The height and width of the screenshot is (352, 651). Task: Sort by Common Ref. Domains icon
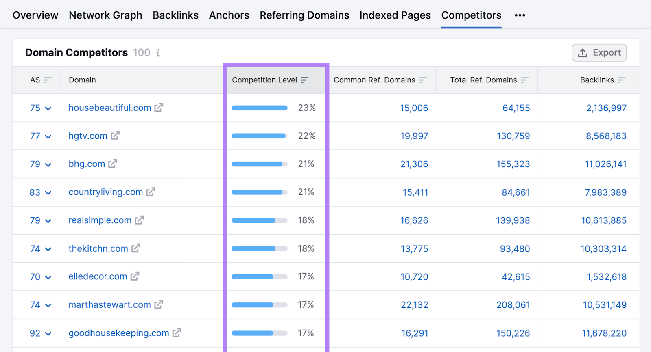(x=423, y=80)
